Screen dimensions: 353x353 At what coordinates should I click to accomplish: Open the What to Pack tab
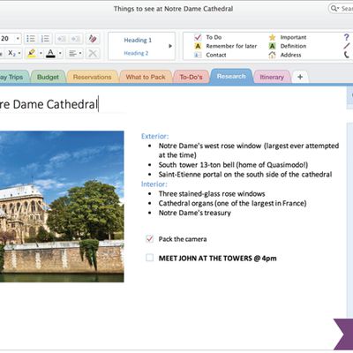click(146, 77)
